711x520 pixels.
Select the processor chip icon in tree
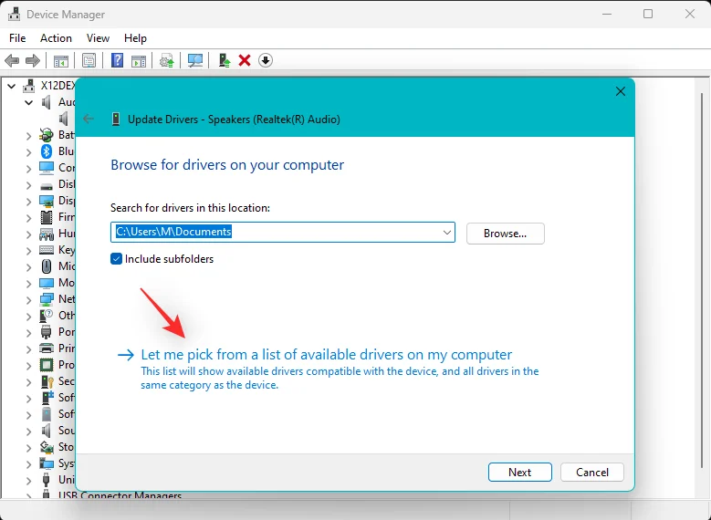(x=47, y=365)
